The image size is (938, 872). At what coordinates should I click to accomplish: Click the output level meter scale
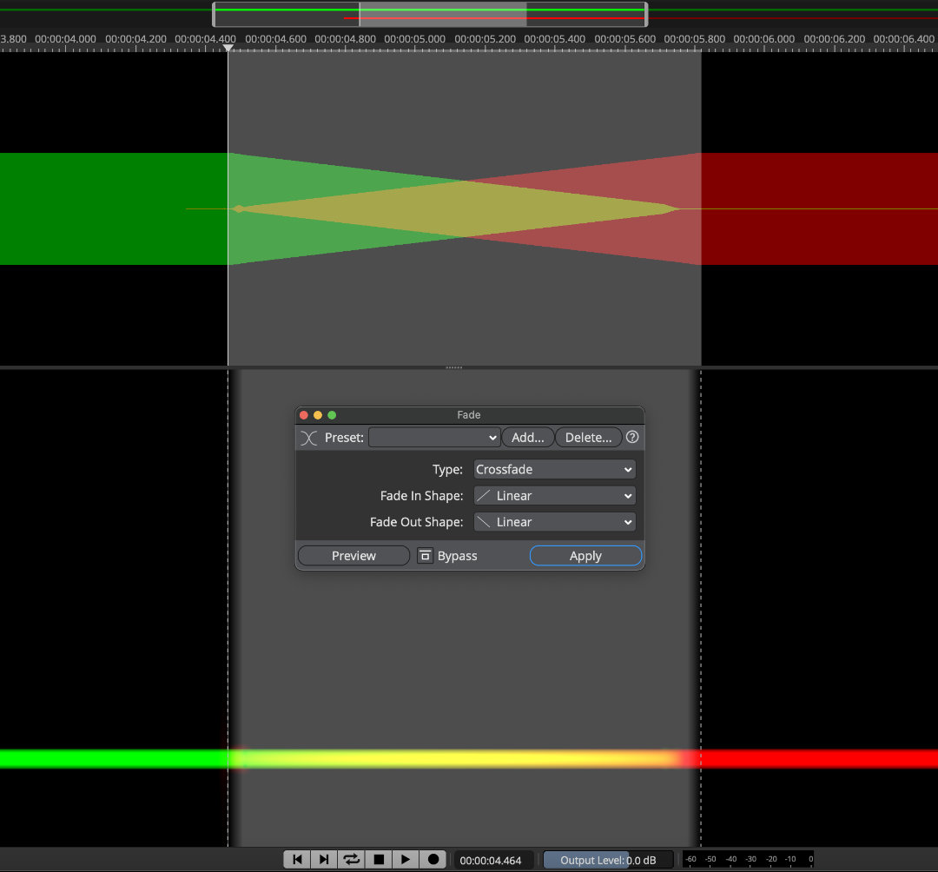pos(748,860)
